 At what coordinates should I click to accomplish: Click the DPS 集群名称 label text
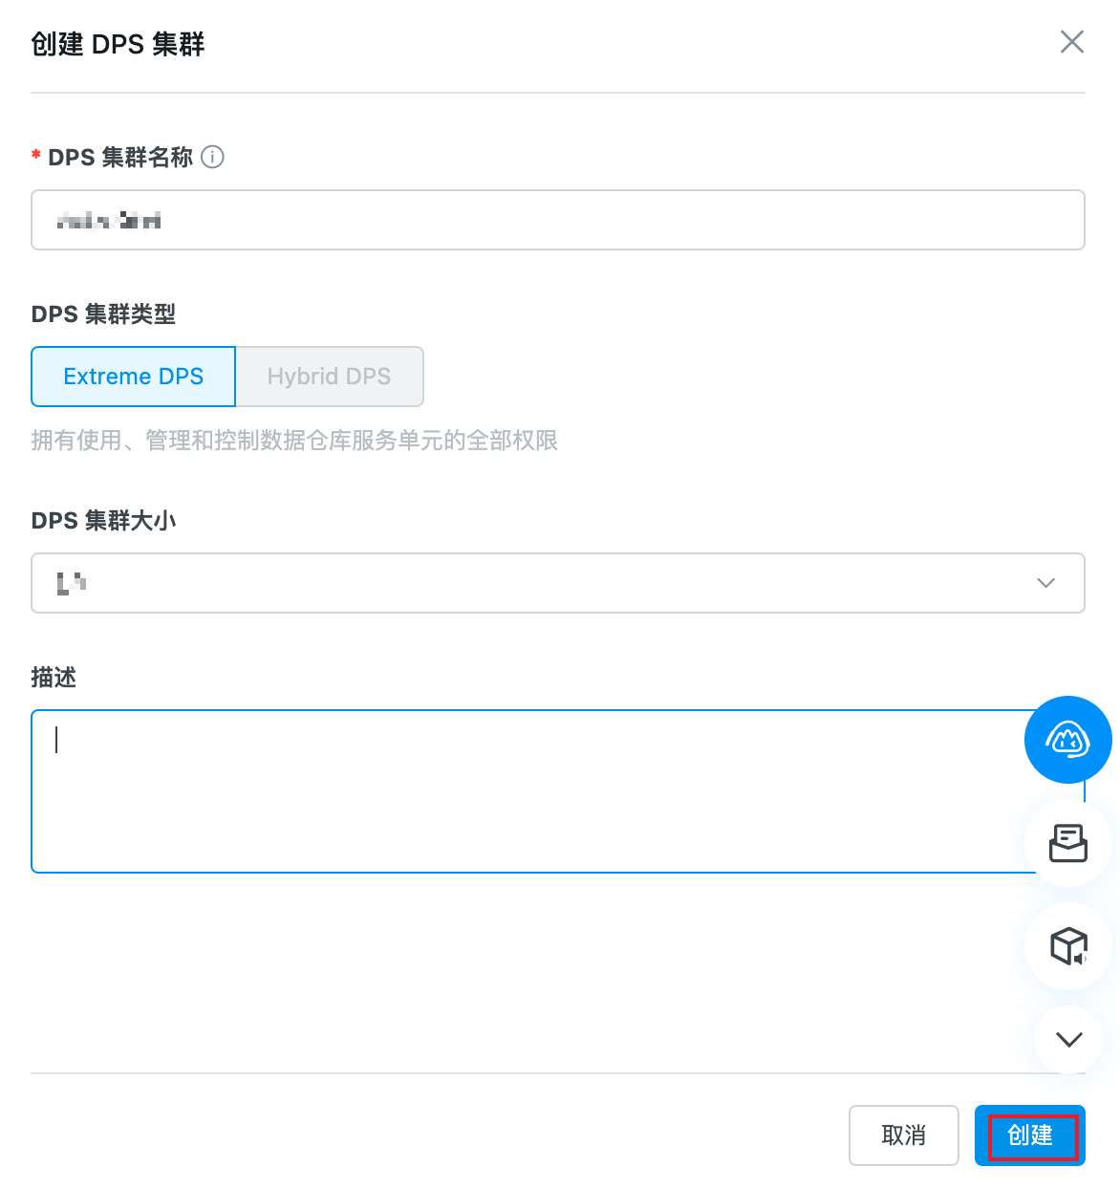point(120,157)
